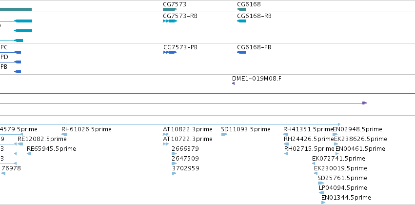Click the EN02948.5prime label
This screenshot has width=415, height=205.
click(357, 129)
